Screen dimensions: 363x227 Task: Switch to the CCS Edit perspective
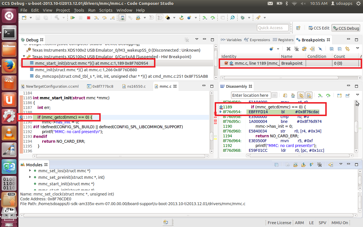tap(318, 28)
